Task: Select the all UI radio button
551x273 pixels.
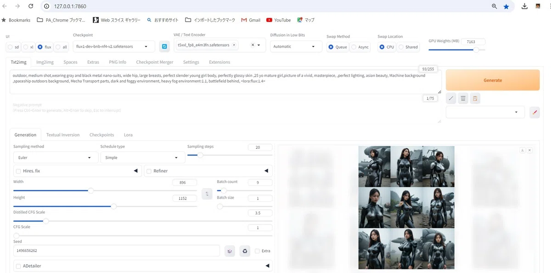Action: click(58, 47)
